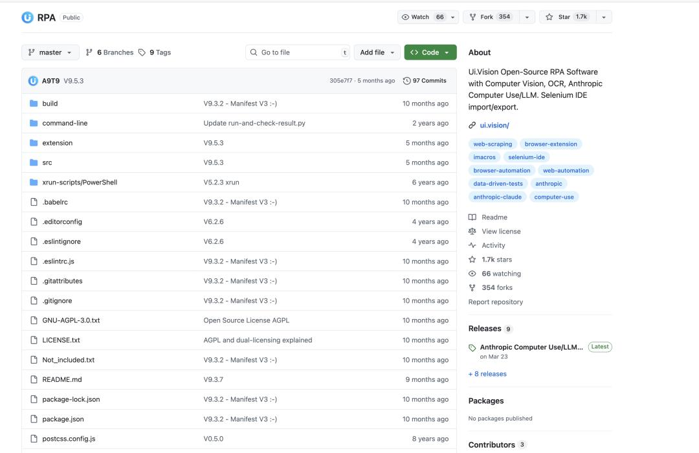
Task: Open the green Code dropdown
Action: click(x=430, y=52)
